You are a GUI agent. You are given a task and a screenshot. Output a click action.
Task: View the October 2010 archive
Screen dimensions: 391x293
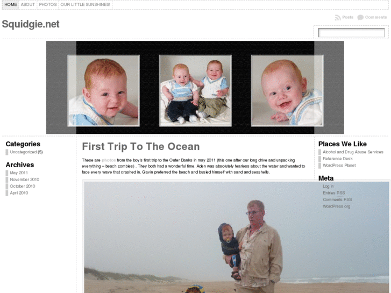(x=23, y=186)
